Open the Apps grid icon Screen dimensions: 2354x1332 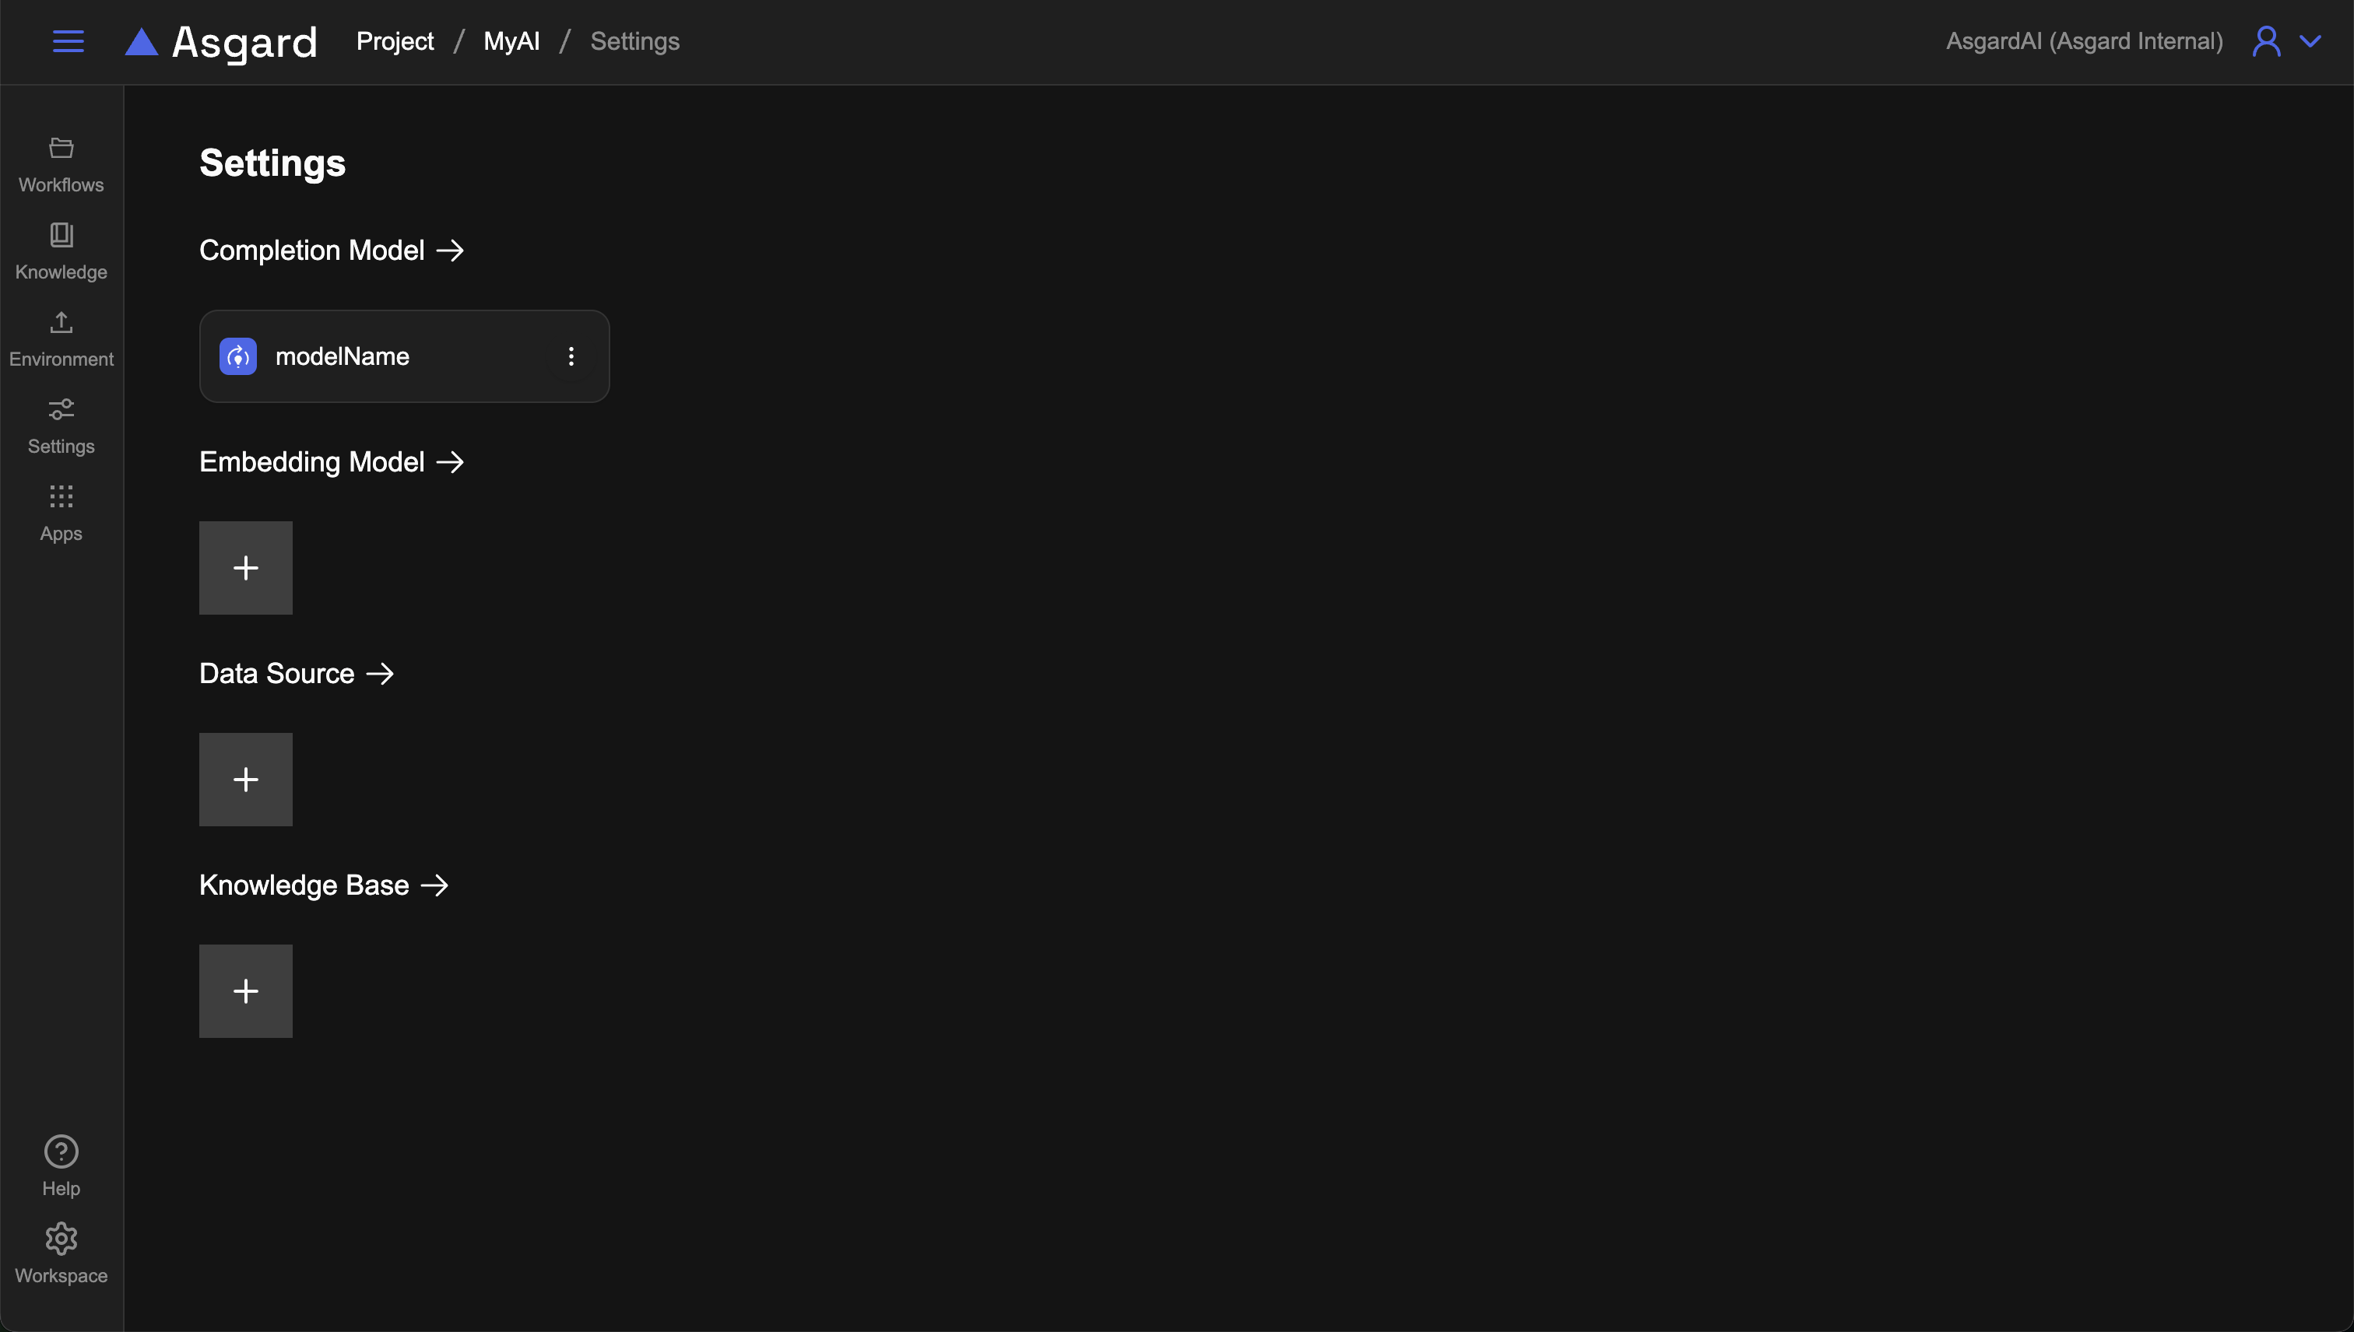pos(61,496)
